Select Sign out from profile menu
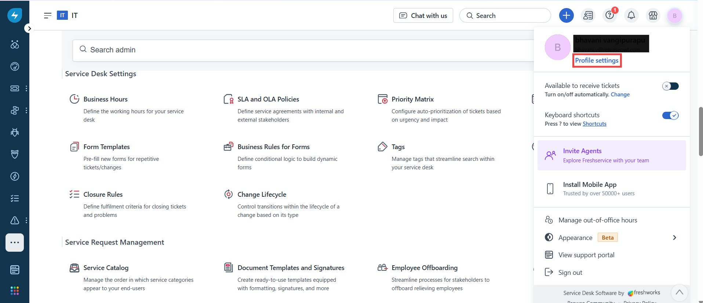Screen dimensions: 703x303 (x=570, y=273)
